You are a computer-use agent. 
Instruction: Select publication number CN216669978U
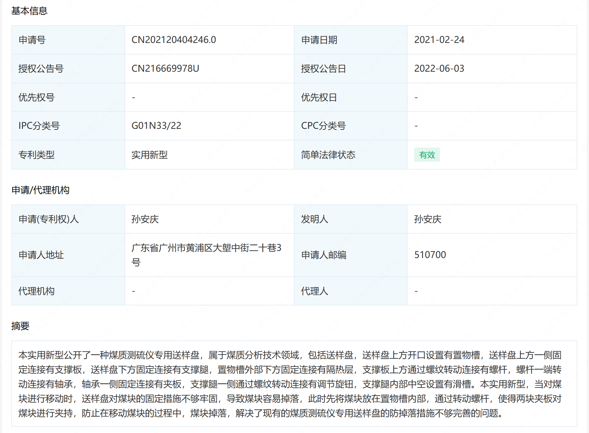click(x=165, y=68)
